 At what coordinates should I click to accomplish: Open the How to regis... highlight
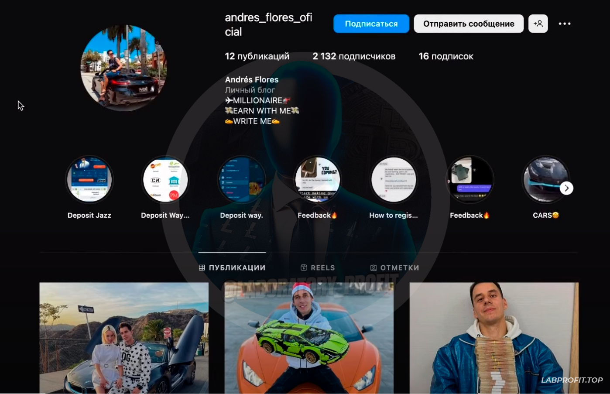coord(394,180)
